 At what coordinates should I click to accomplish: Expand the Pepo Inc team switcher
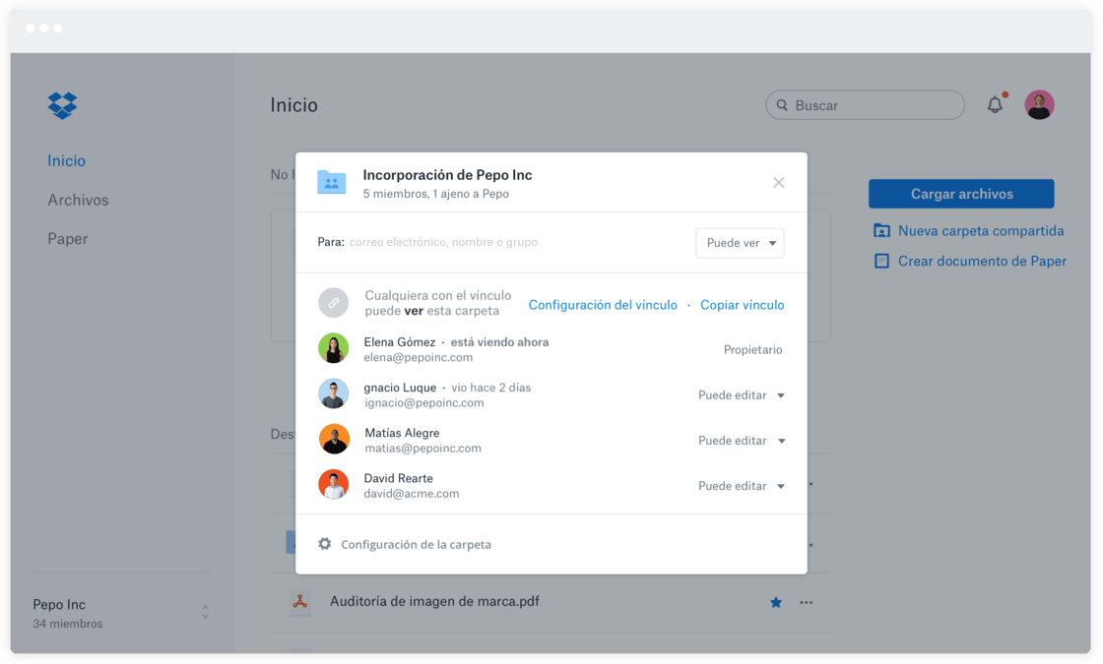click(205, 612)
